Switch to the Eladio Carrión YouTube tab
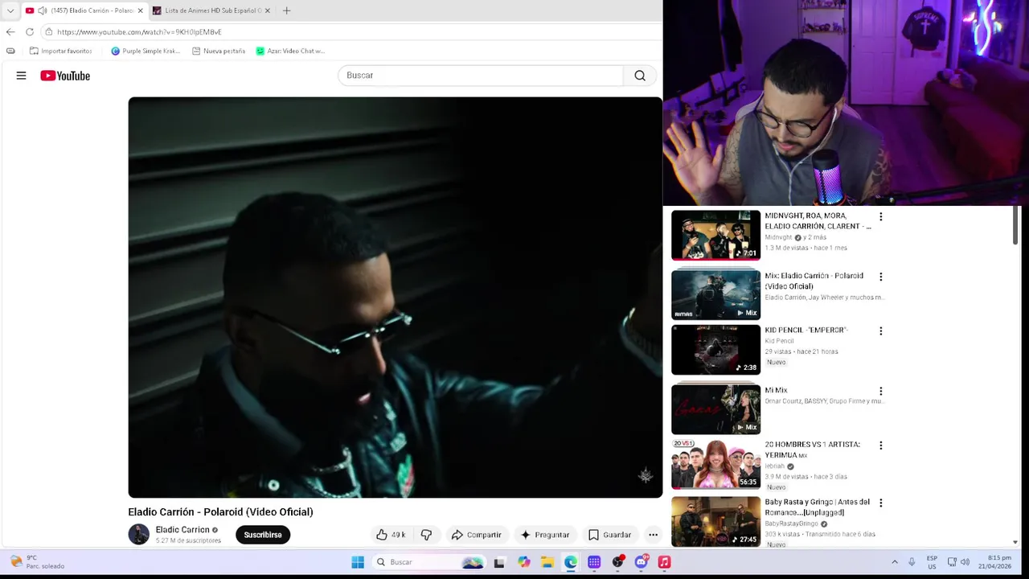 (x=84, y=10)
